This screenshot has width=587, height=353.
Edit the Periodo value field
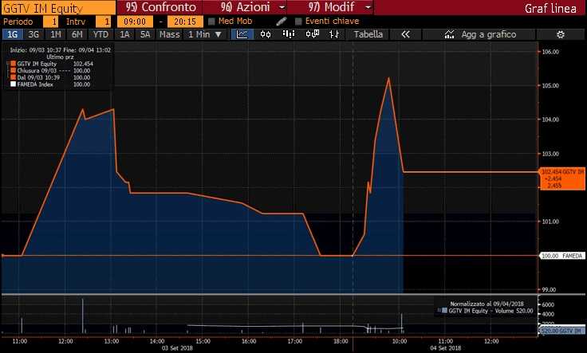[51, 22]
